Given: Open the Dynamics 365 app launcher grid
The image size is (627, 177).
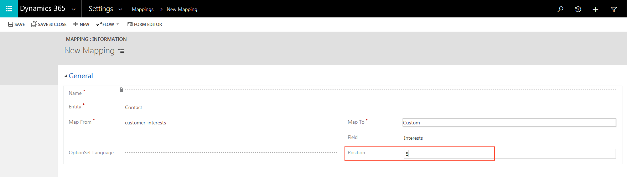Looking at the screenshot, I should click(9, 9).
